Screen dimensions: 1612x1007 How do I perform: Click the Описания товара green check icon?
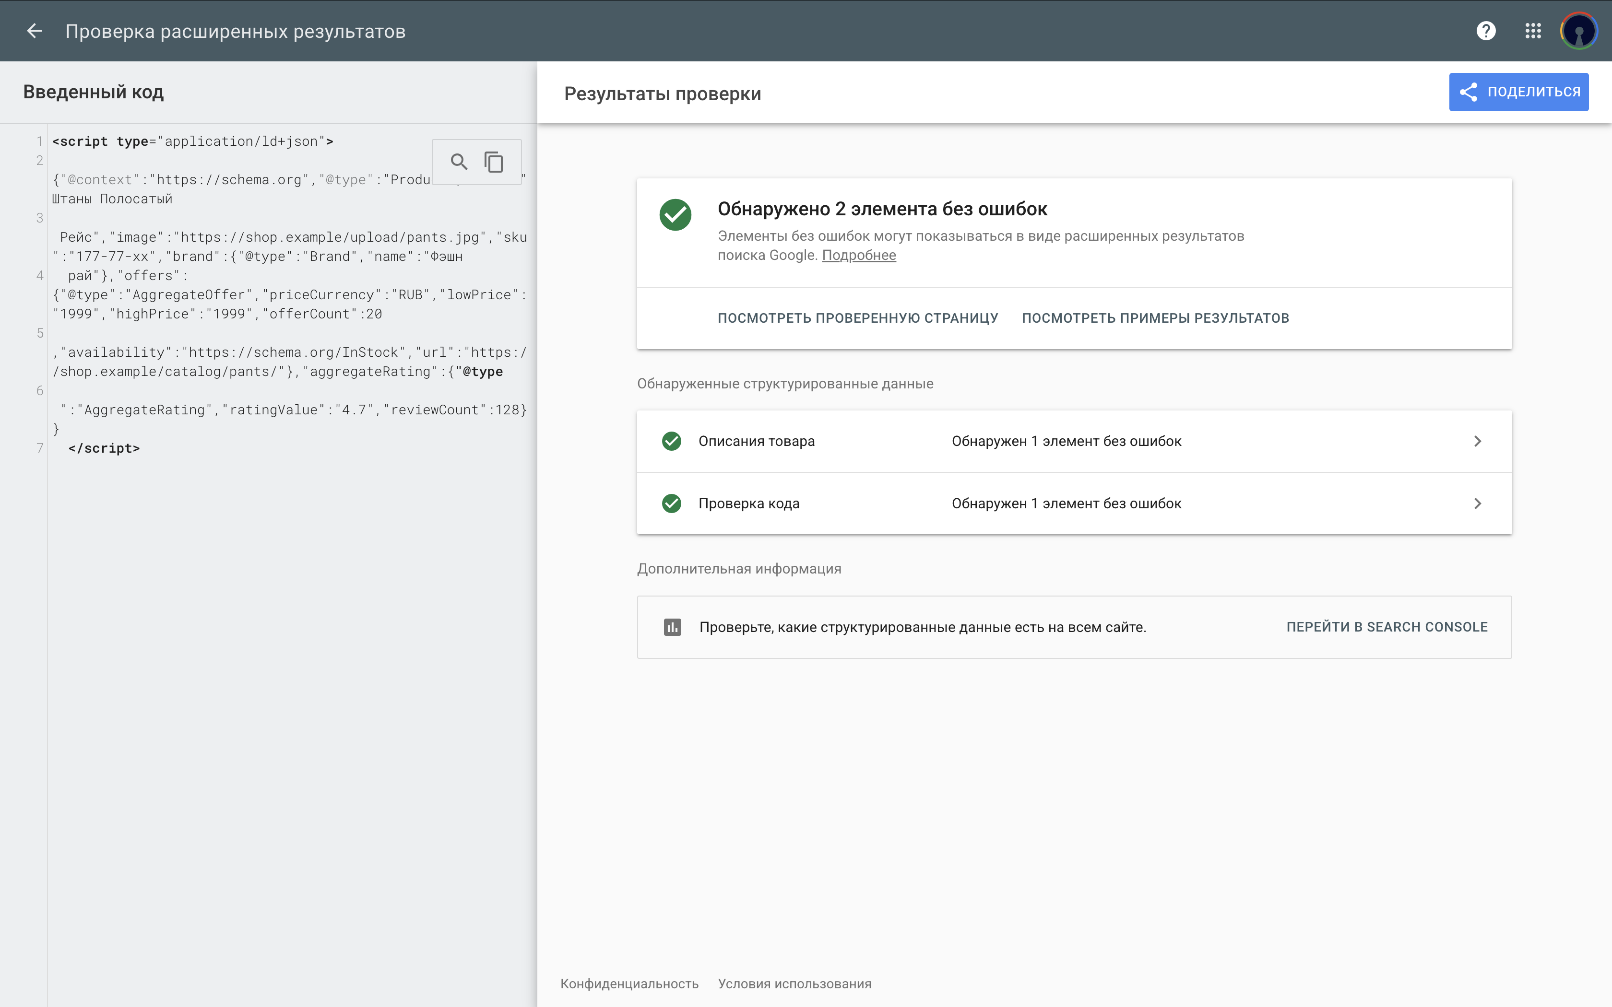[x=672, y=441]
